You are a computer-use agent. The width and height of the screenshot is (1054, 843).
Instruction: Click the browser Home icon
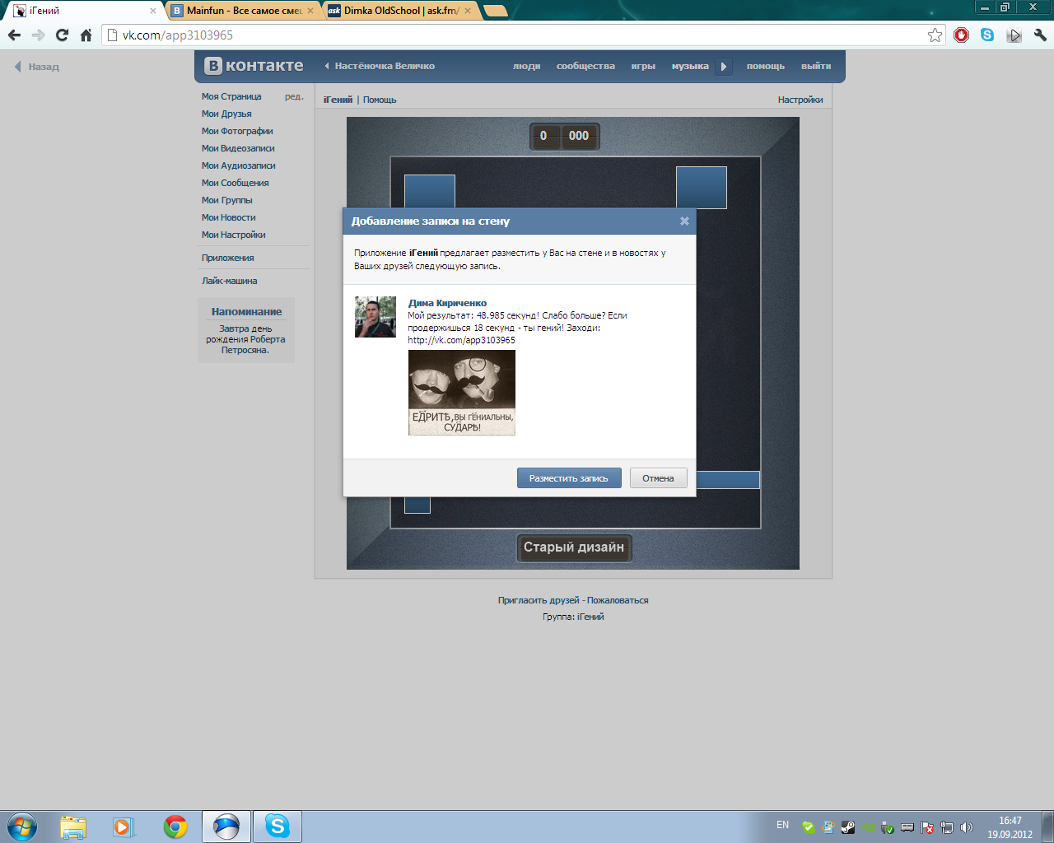[86, 35]
